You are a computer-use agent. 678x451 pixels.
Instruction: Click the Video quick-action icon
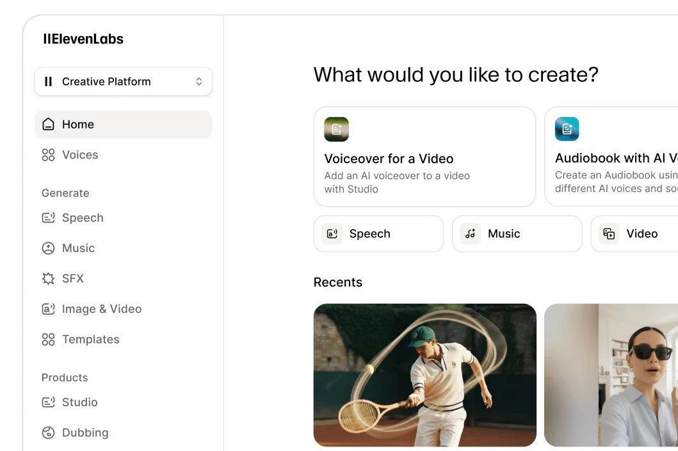tap(609, 233)
